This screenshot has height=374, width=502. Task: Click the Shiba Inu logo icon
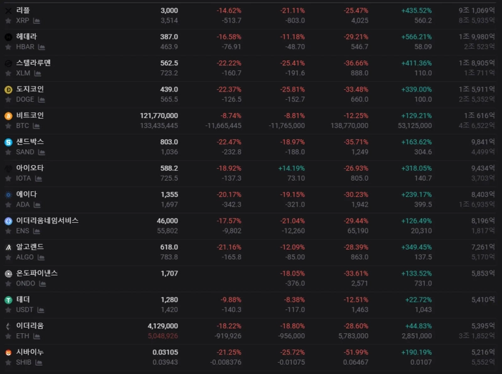[x=8, y=353]
